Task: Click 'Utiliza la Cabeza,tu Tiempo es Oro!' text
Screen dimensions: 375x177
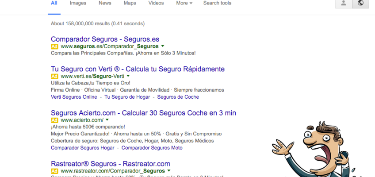Action: coord(90,83)
